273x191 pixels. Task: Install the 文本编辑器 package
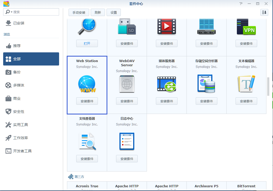click(246, 101)
